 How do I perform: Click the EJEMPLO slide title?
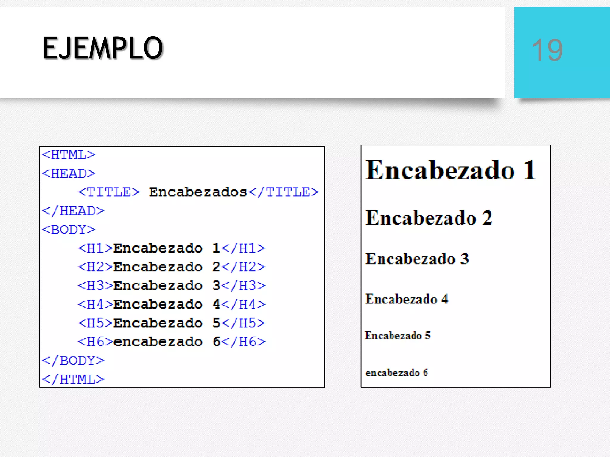pos(103,48)
